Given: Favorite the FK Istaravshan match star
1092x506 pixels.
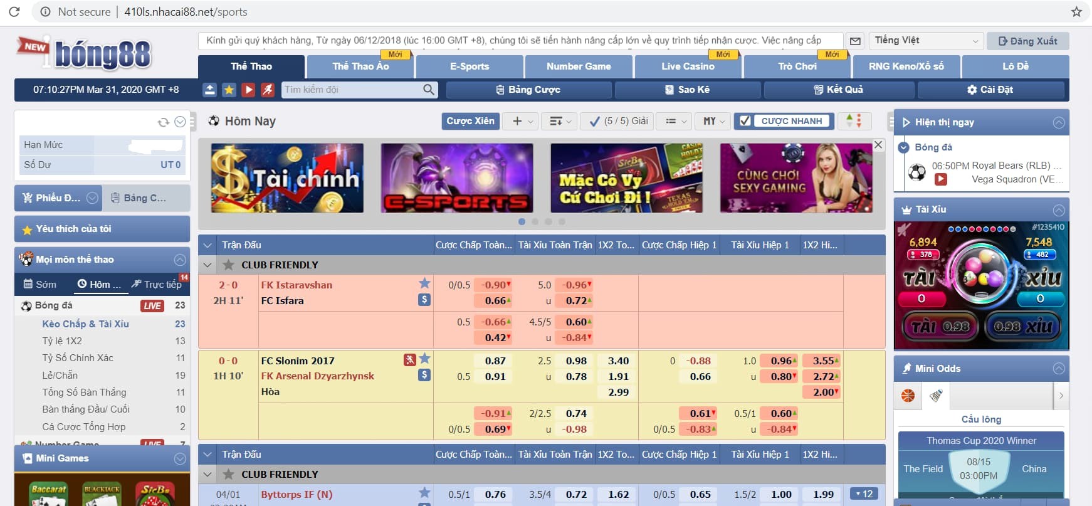Looking at the screenshot, I should pos(424,283).
